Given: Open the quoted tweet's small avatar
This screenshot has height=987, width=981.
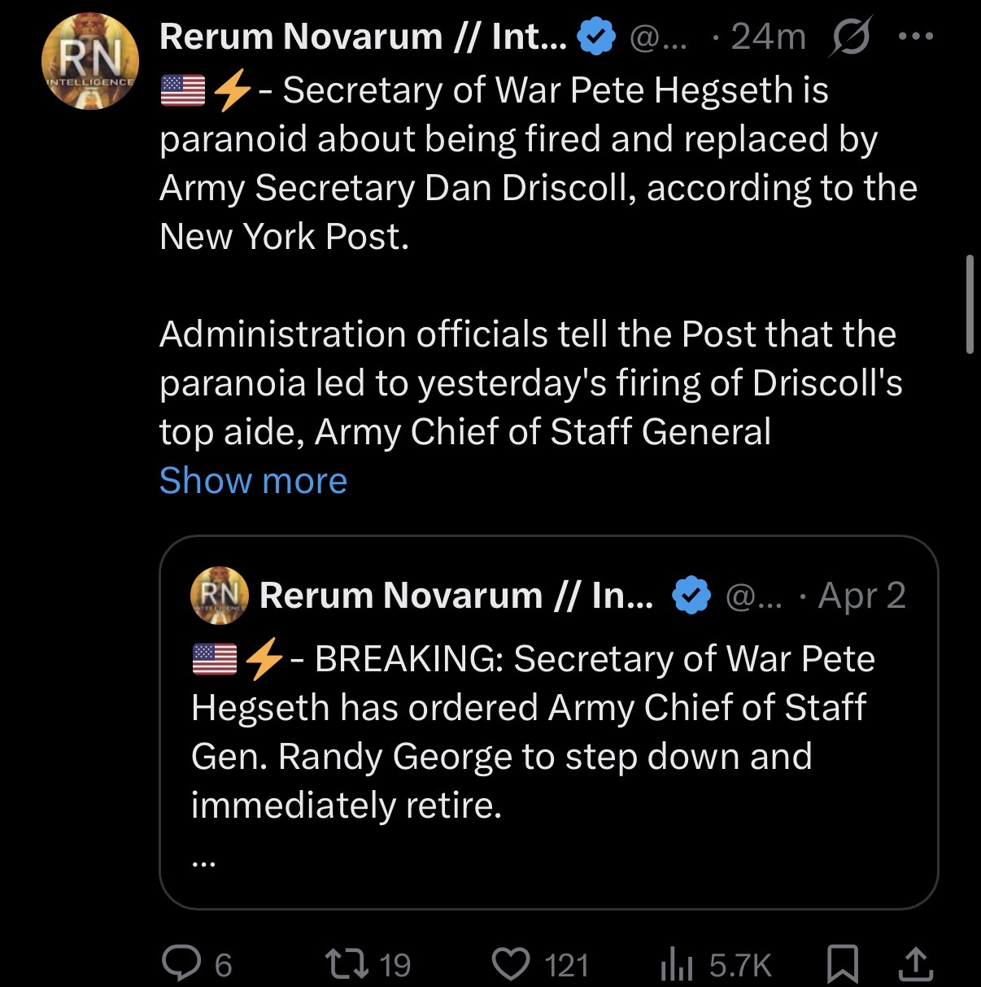Looking at the screenshot, I should 220,595.
